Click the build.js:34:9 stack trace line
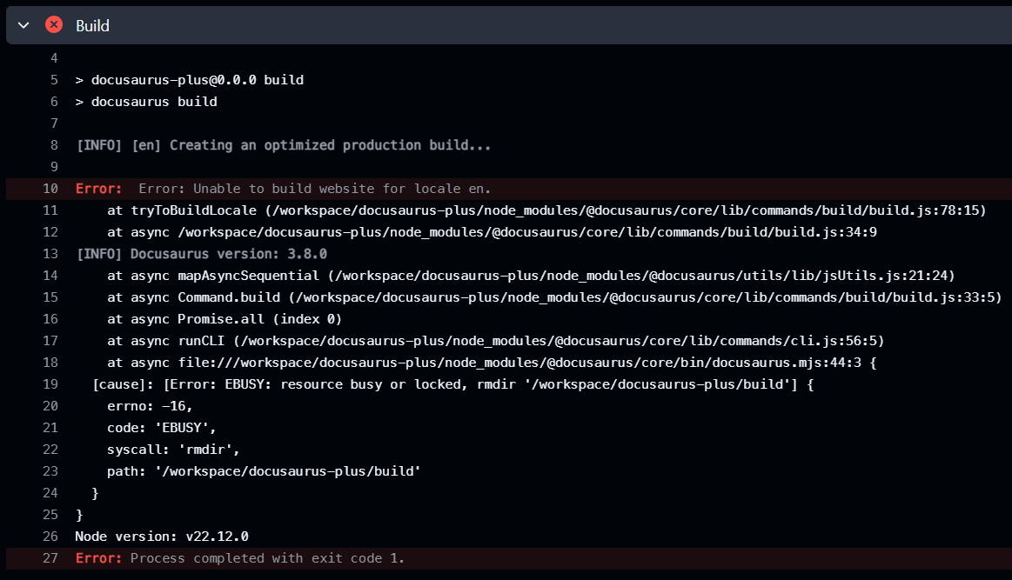The width and height of the screenshot is (1012, 580). click(492, 232)
